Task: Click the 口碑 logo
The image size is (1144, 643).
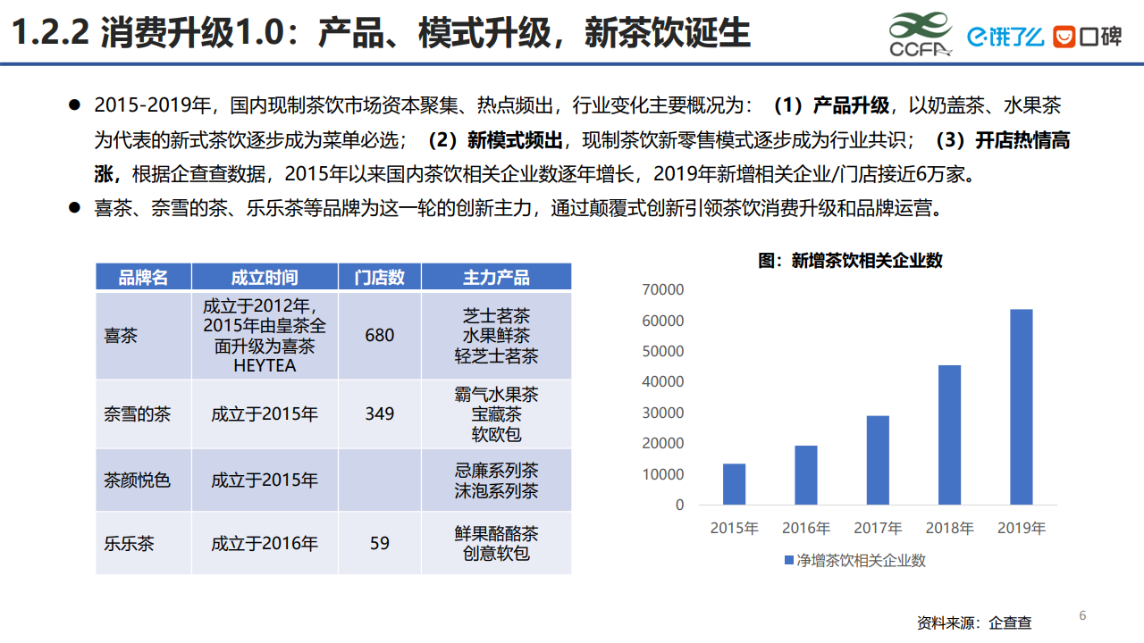Action: click(x=1087, y=37)
